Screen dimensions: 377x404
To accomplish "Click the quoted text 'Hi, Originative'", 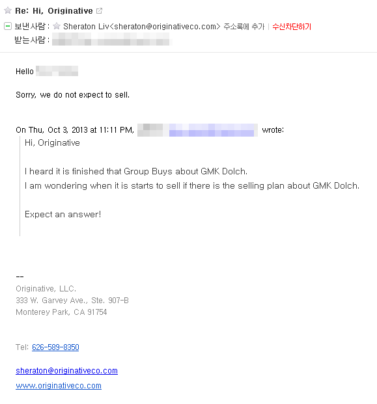I will 52,142.
